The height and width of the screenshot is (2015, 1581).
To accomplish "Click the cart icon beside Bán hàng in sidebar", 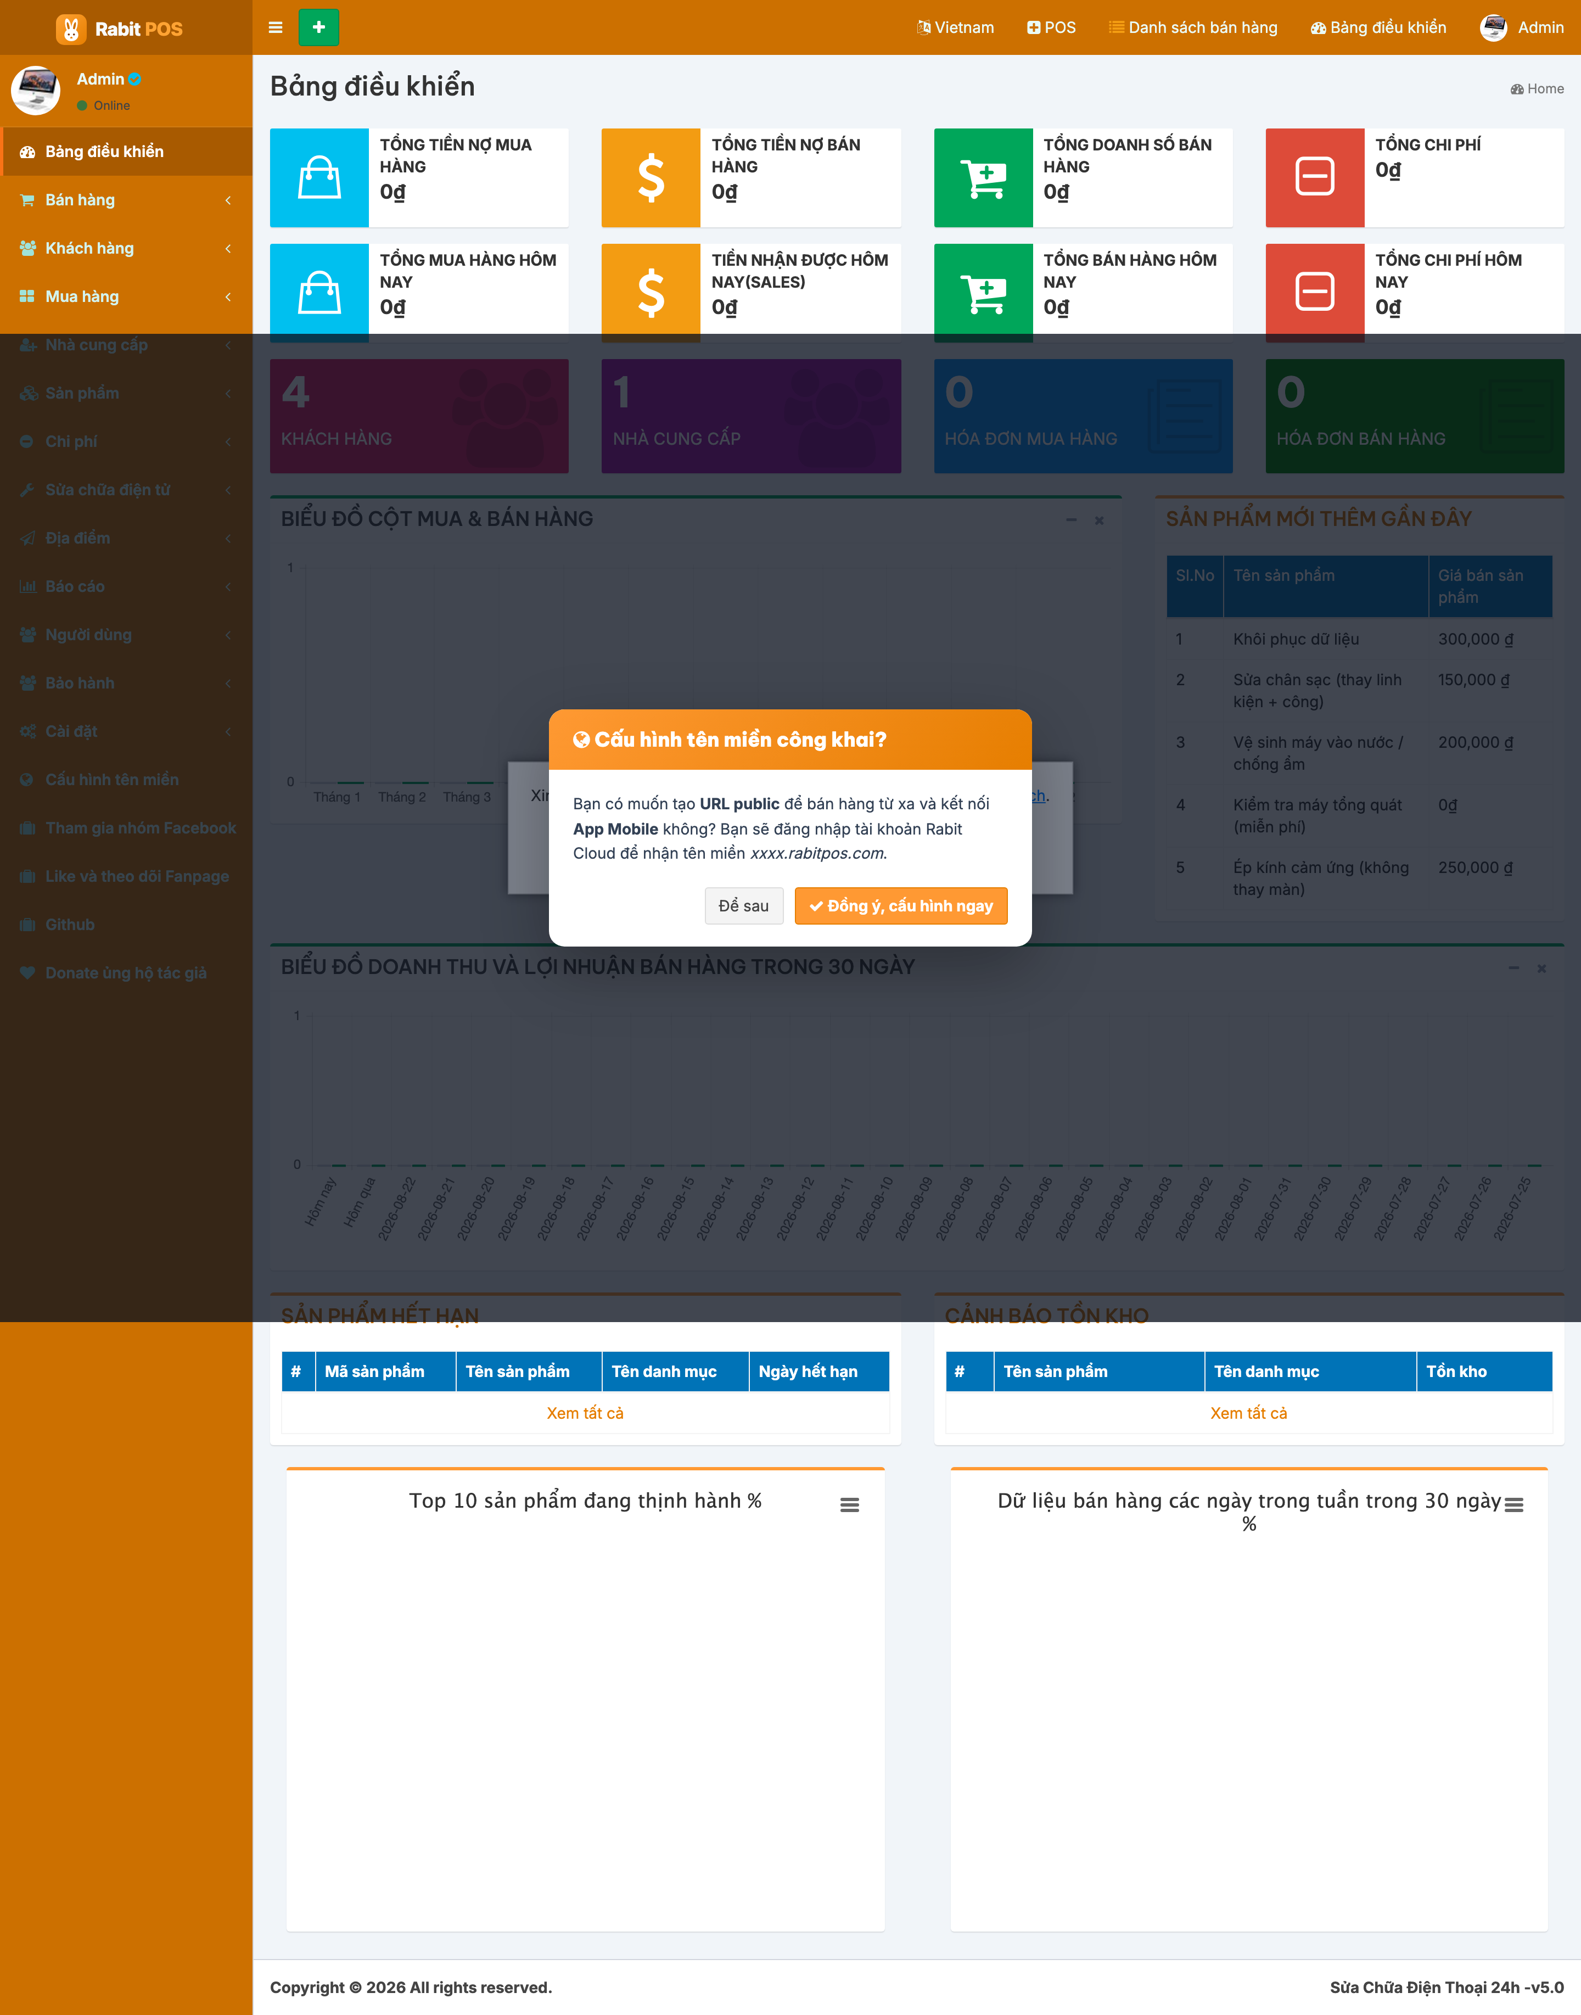I will [x=28, y=200].
